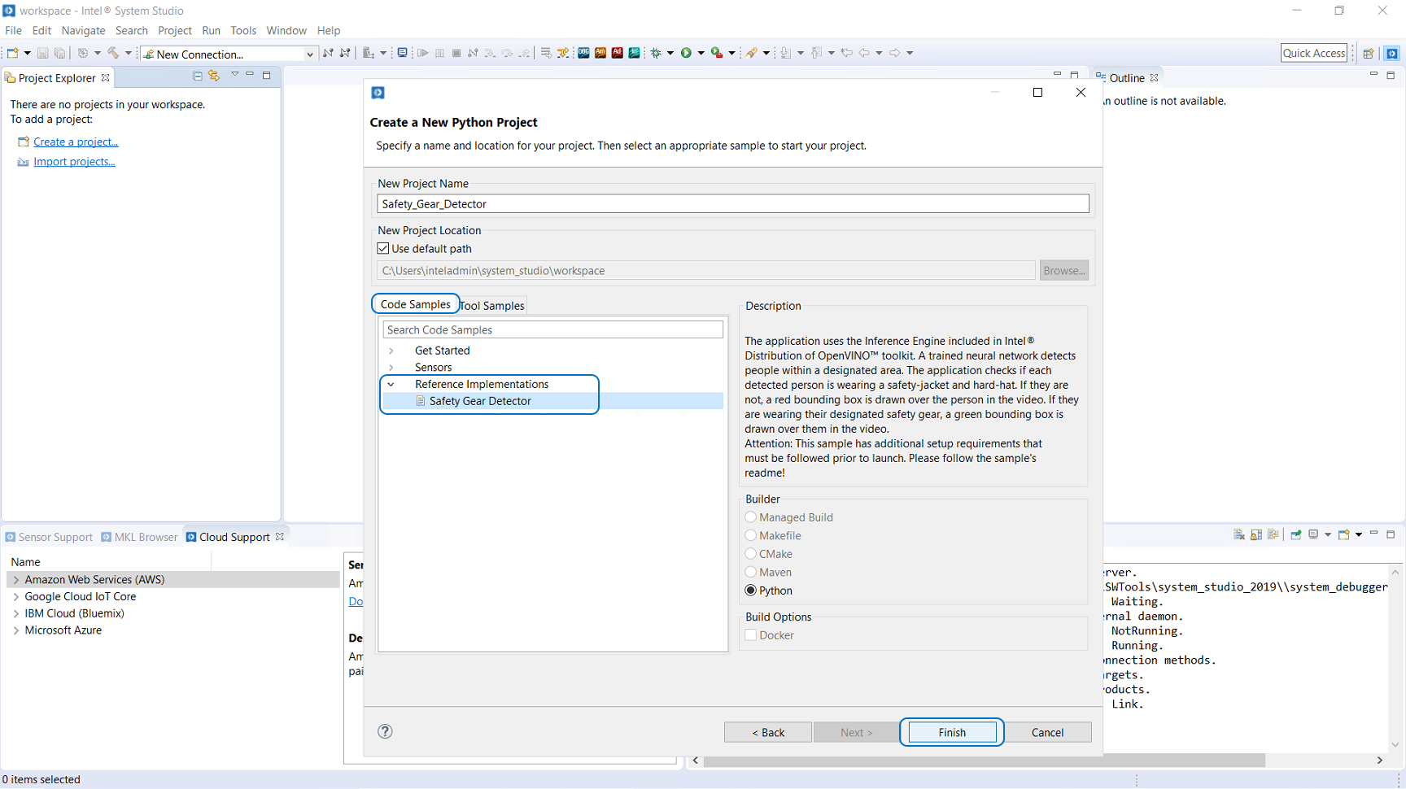
Task: Expand Google Cloud IoT Core entry
Action: point(16,597)
